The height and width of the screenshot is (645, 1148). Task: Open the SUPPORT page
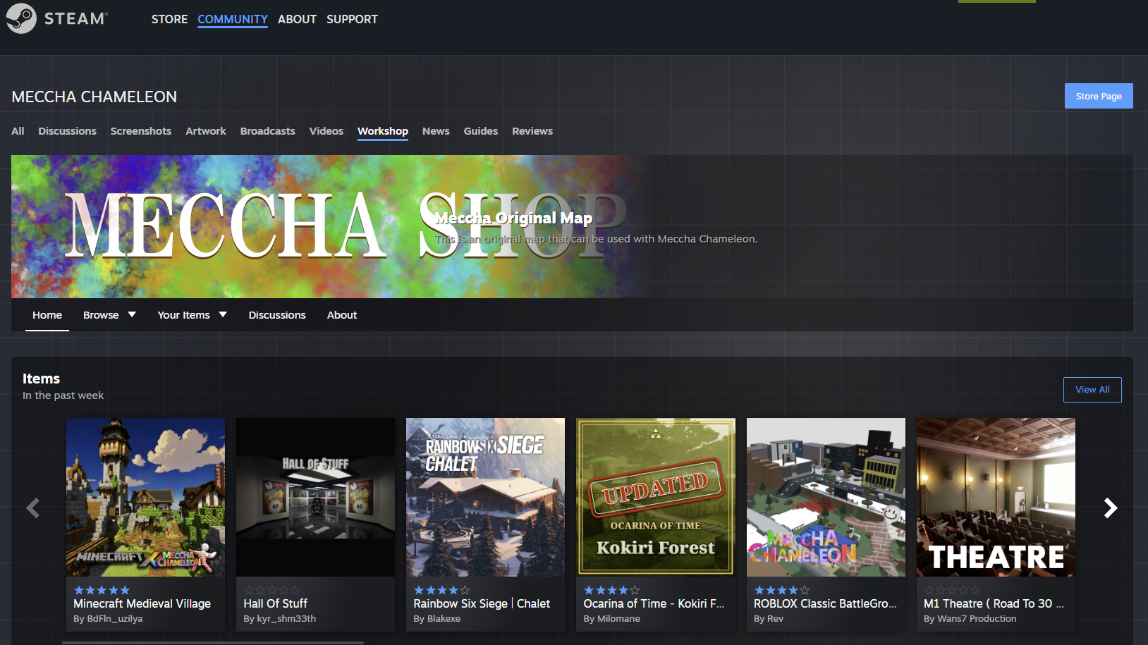[352, 19]
